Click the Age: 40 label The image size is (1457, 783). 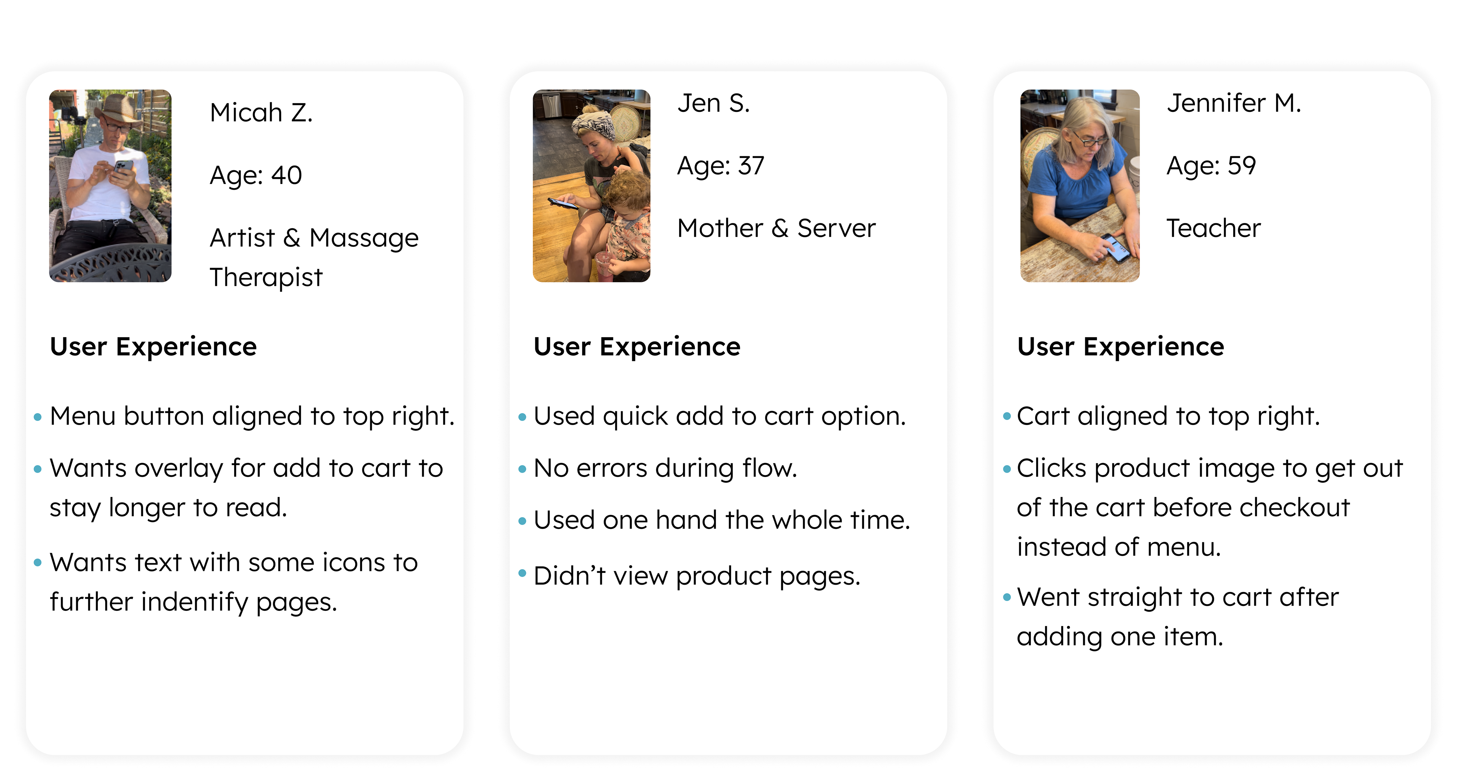256,175
